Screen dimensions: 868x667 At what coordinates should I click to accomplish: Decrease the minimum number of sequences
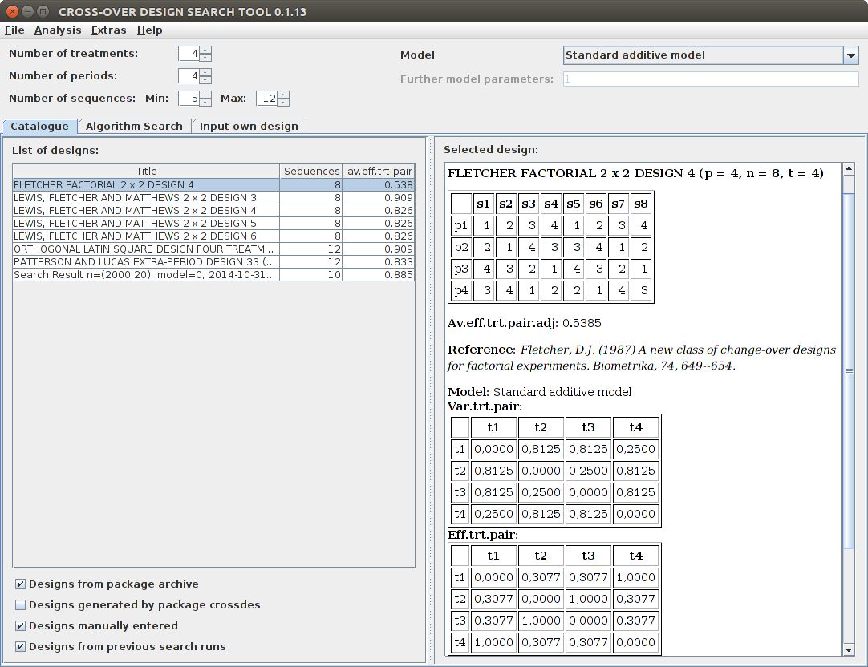pyautogui.click(x=205, y=102)
